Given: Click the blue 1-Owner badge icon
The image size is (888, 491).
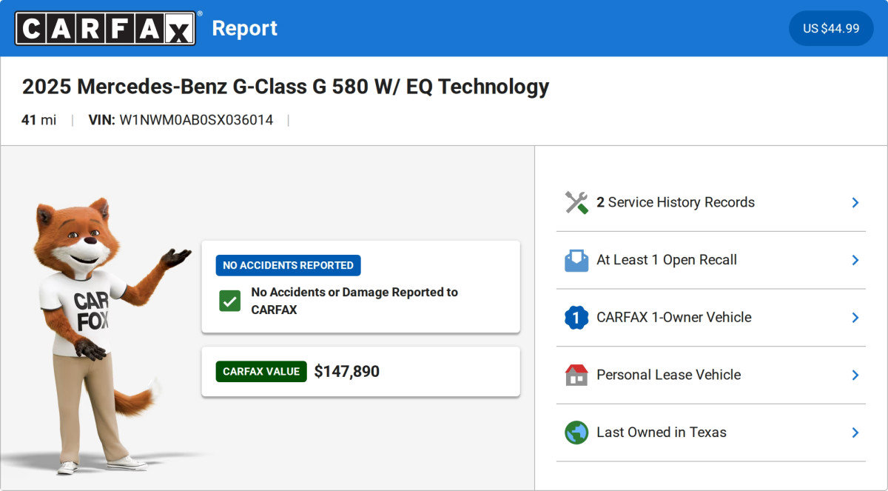Looking at the screenshot, I should (x=576, y=318).
